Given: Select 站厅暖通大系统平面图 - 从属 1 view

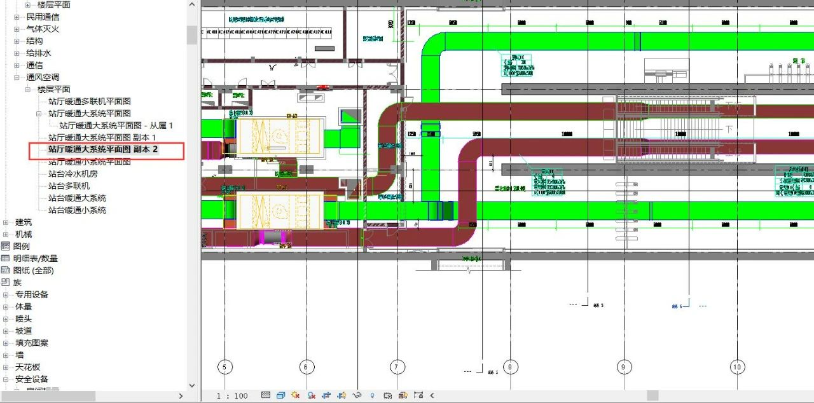Looking at the screenshot, I should (116, 125).
